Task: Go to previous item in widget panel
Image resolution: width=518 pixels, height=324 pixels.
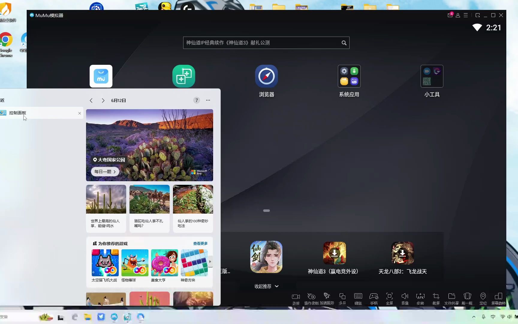Action: pyautogui.click(x=91, y=100)
